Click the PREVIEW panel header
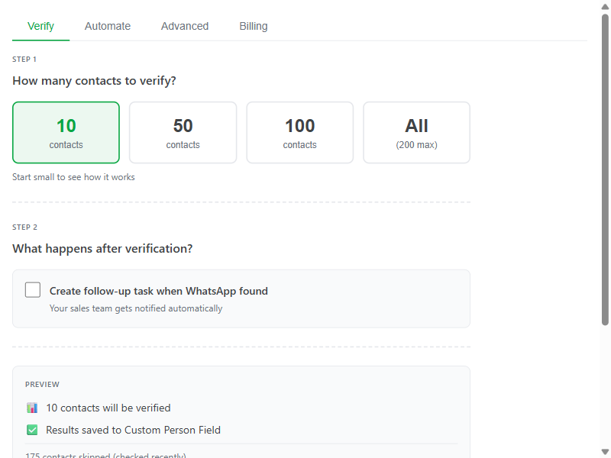This screenshot has height=458, width=611. 42,384
